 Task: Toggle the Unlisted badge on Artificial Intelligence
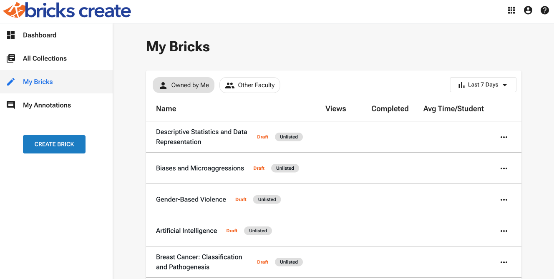pyautogui.click(x=258, y=231)
